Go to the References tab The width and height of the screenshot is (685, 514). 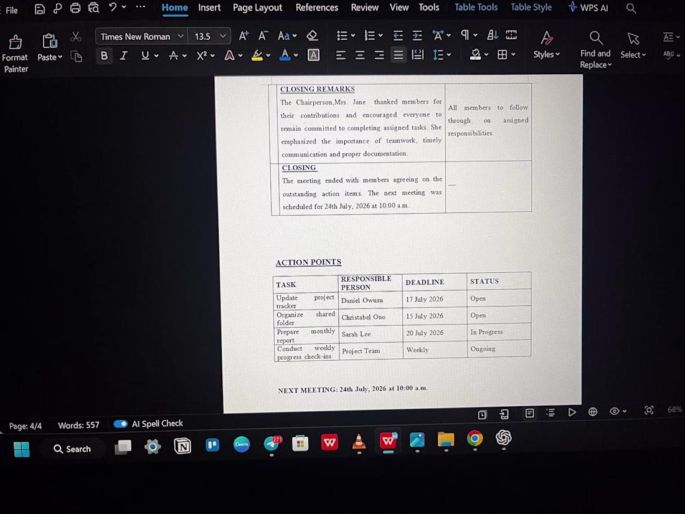point(317,7)
